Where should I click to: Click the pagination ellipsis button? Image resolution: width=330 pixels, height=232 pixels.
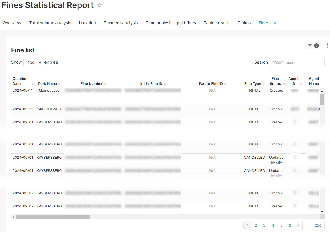point(307,225)
